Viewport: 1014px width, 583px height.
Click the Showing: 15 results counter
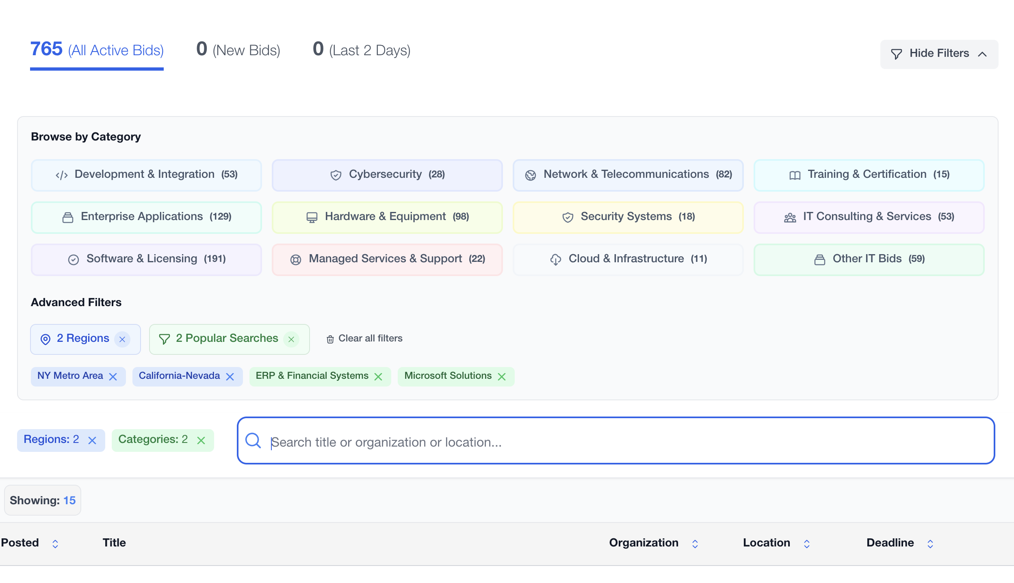43,501
